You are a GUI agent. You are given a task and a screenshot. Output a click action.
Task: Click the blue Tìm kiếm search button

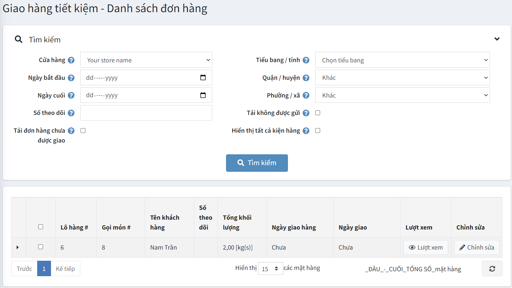tap(257, 163)
